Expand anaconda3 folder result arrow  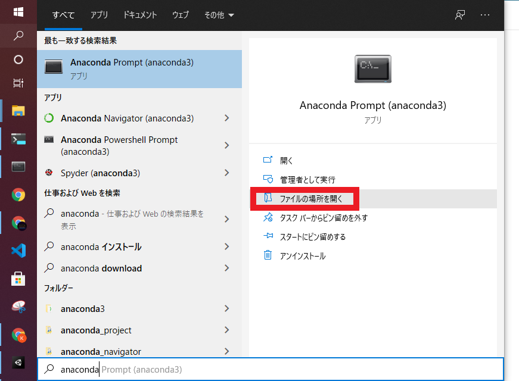coord(227,308)
